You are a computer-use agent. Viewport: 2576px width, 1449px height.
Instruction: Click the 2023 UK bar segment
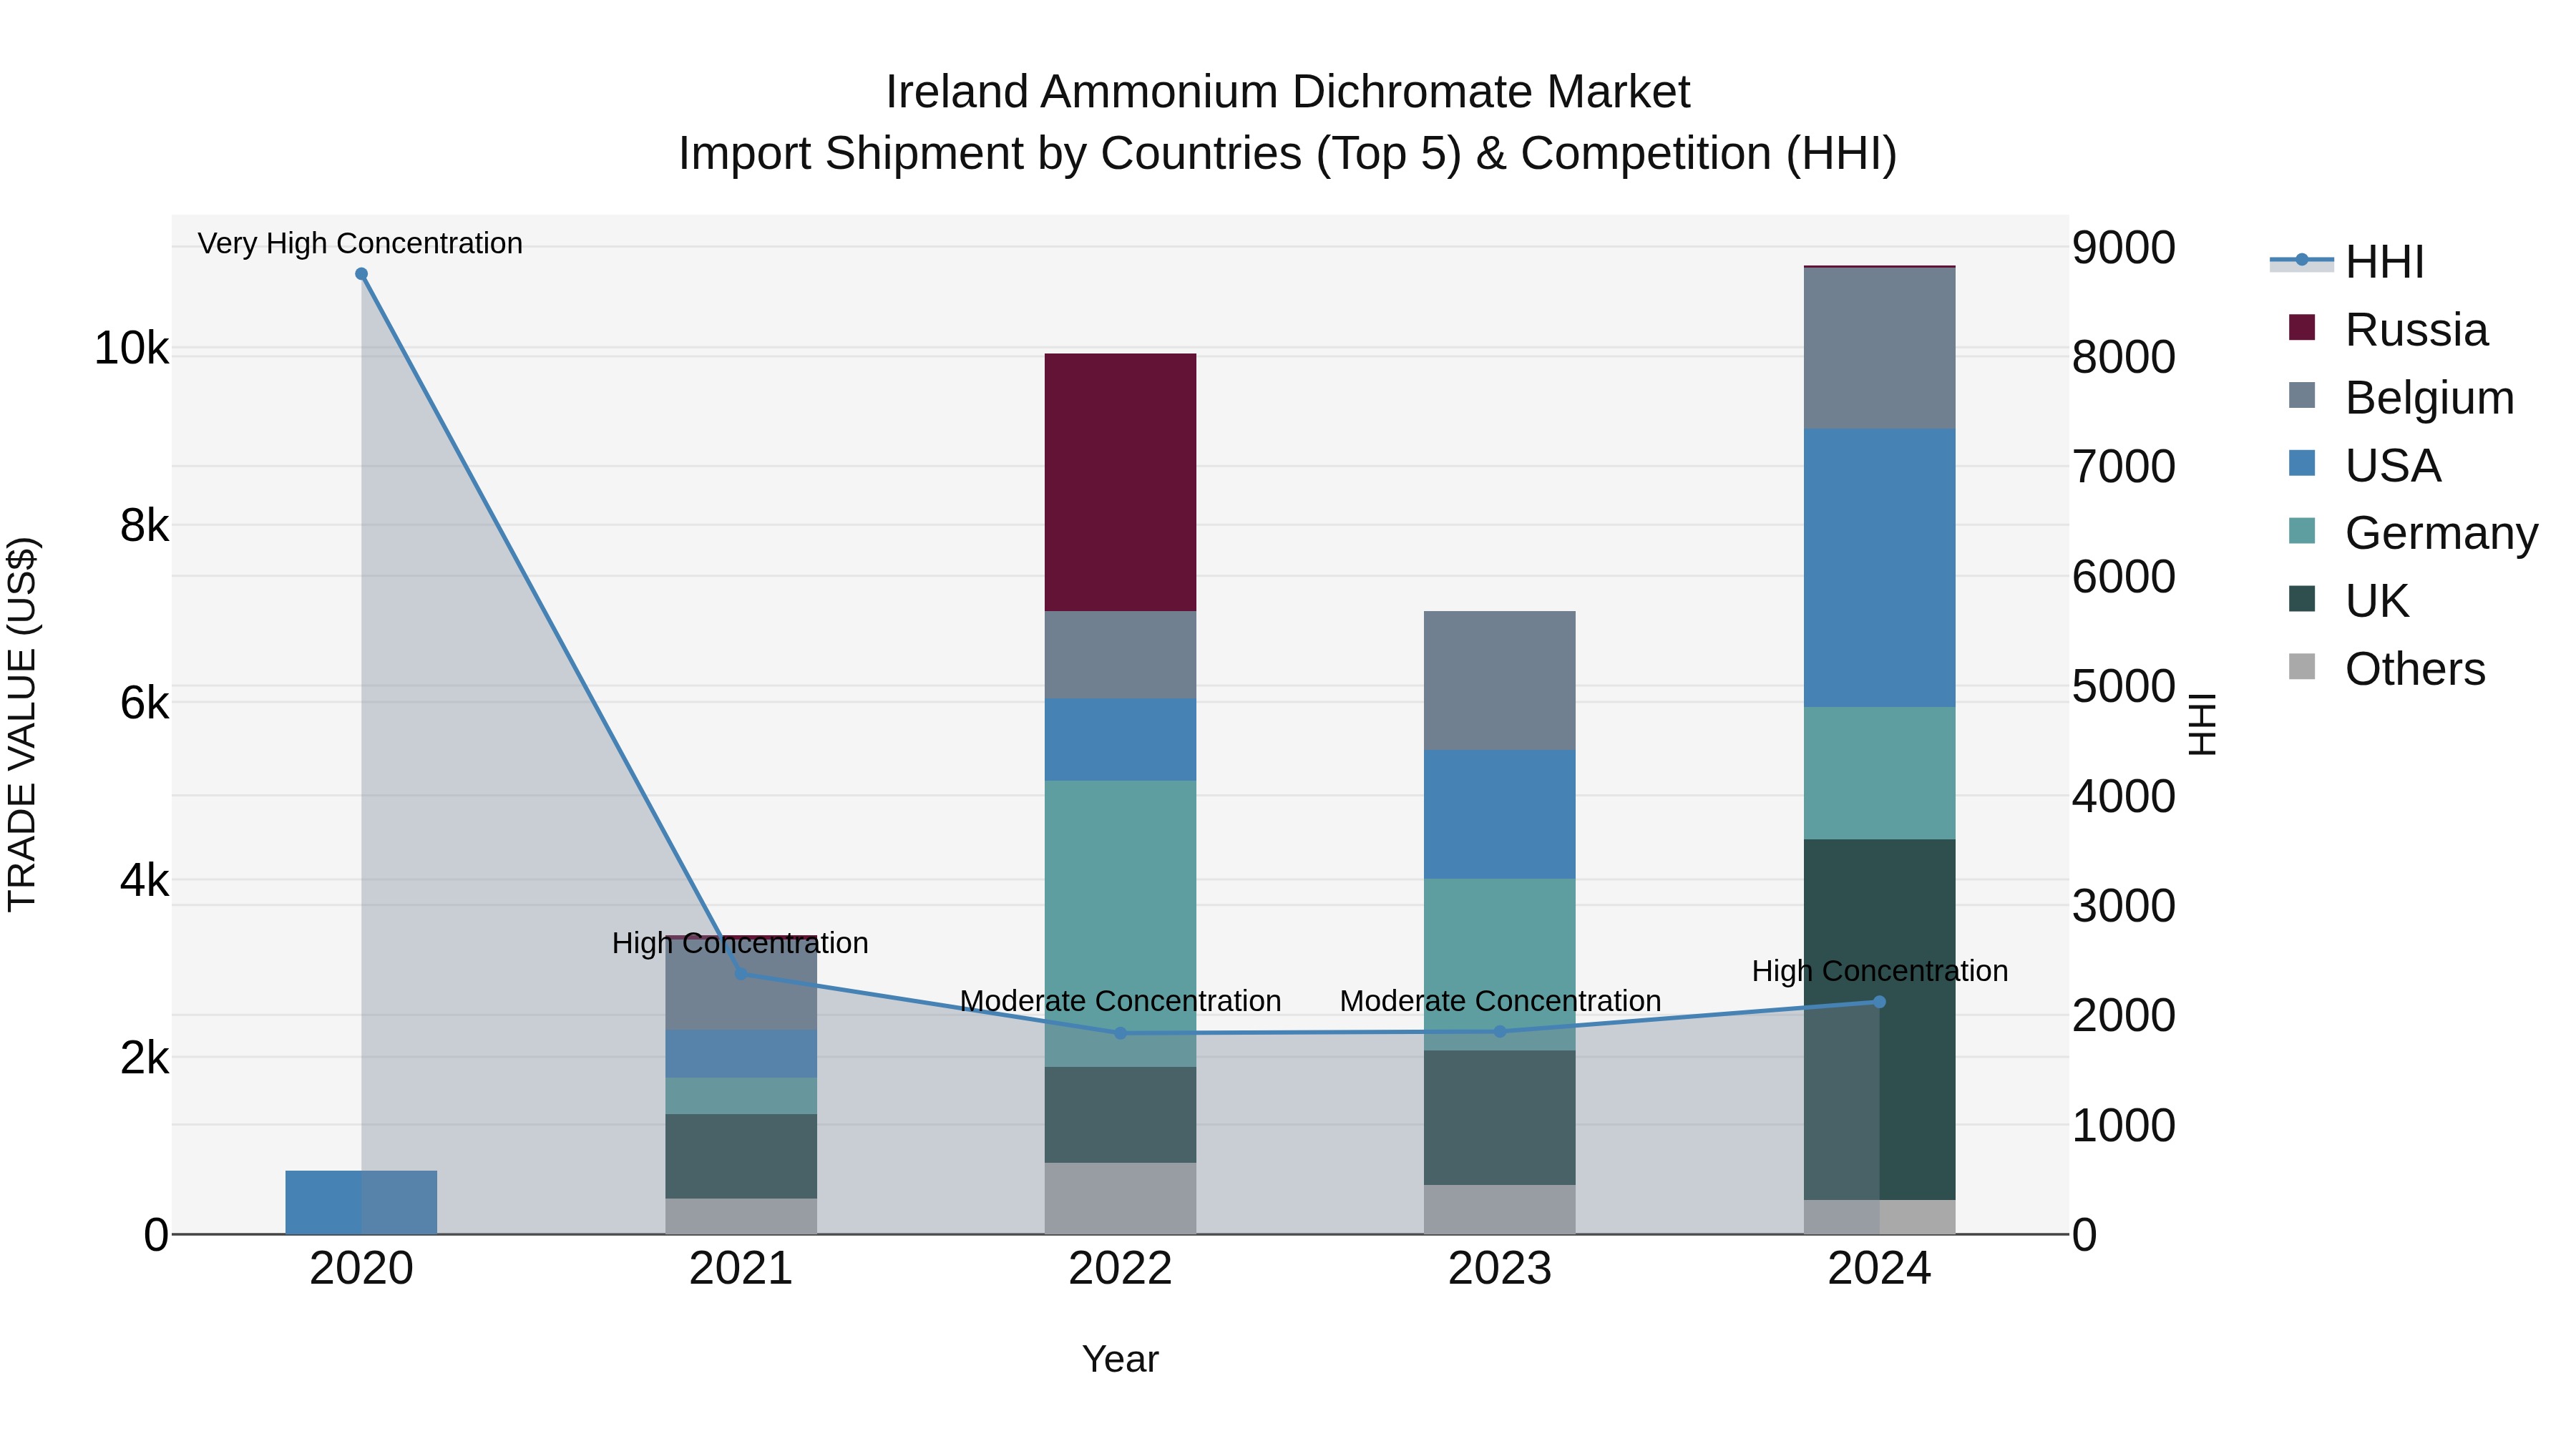pos(1500,1117)
